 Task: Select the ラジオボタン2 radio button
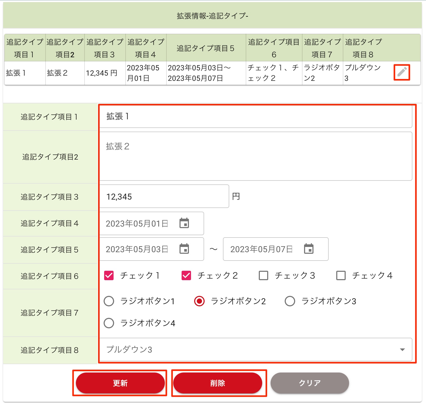199,301
